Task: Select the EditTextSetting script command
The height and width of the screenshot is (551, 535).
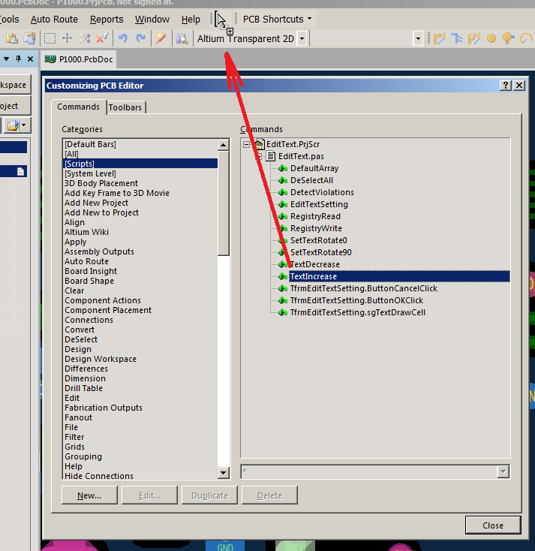Action: click(319, 204)
